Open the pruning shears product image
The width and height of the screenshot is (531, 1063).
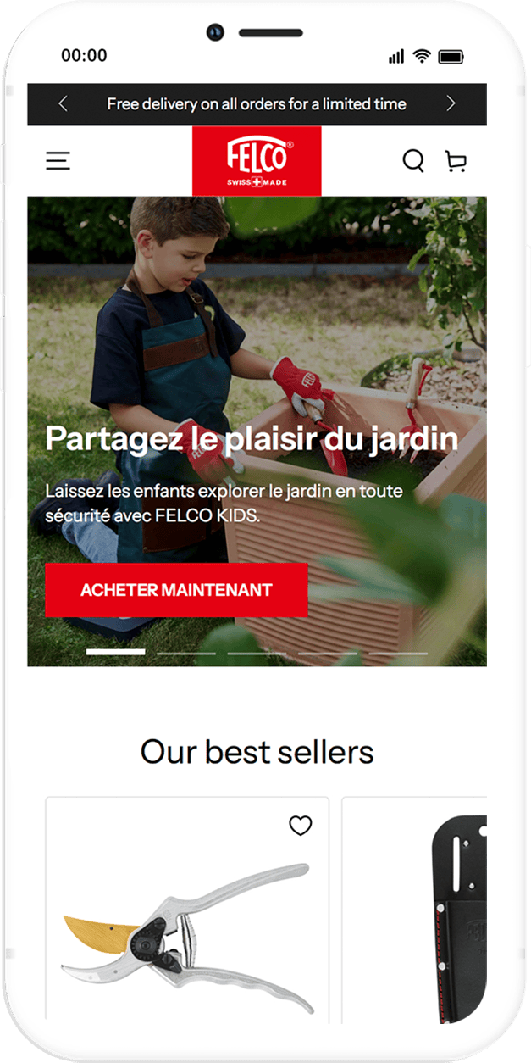187,938
